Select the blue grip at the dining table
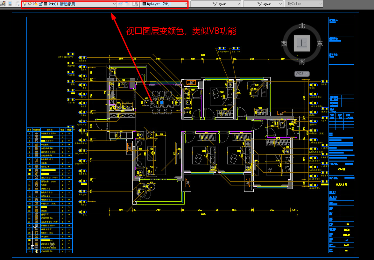Viewport: 374px width, 260px height. click(162, 103)
